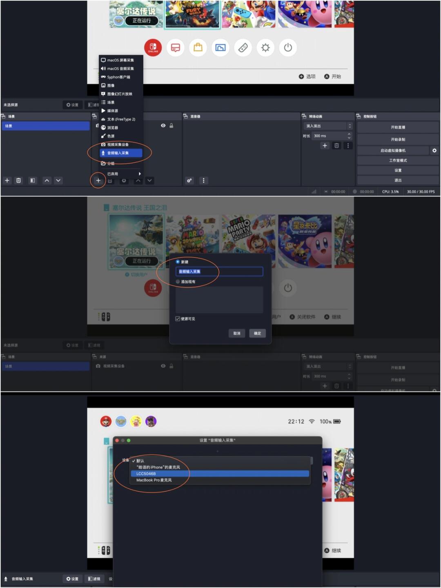Viewport: 441px width, 588px height.
Task: Click the Switch battery 100% indicator
Action: 330,421
